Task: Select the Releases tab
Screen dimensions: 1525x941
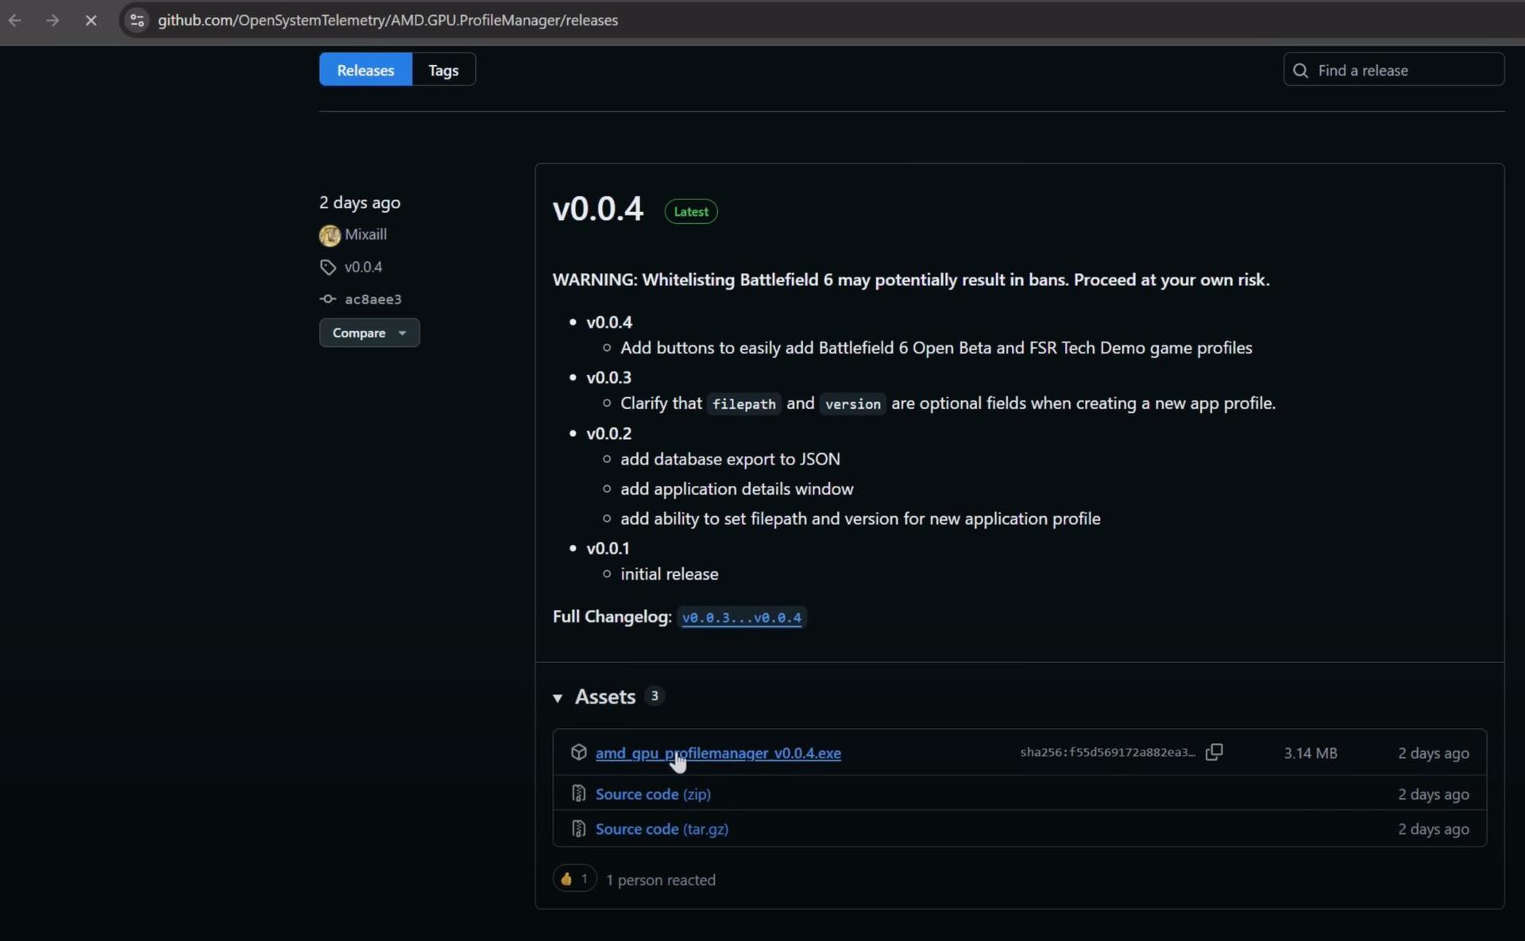Action: pos(365,69)
